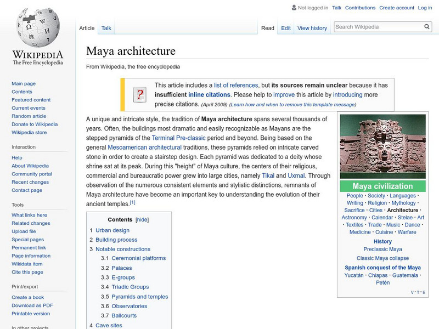Click Create account link
The height and width of the screenshot is (329, 439).
tap(397, 8)
